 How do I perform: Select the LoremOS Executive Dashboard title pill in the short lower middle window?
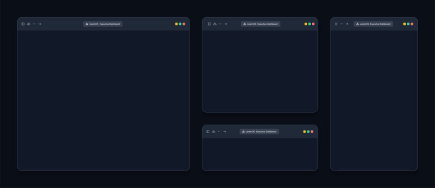(x=260, y=132)
